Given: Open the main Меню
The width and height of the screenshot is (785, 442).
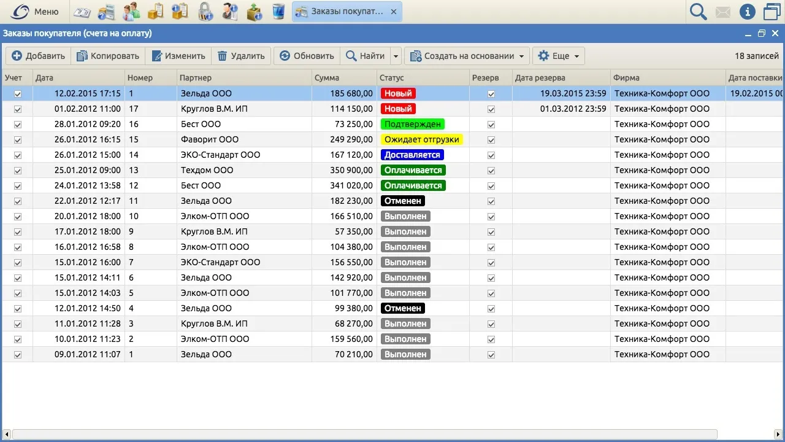Looking at the screenshot, I should [36, 12].
